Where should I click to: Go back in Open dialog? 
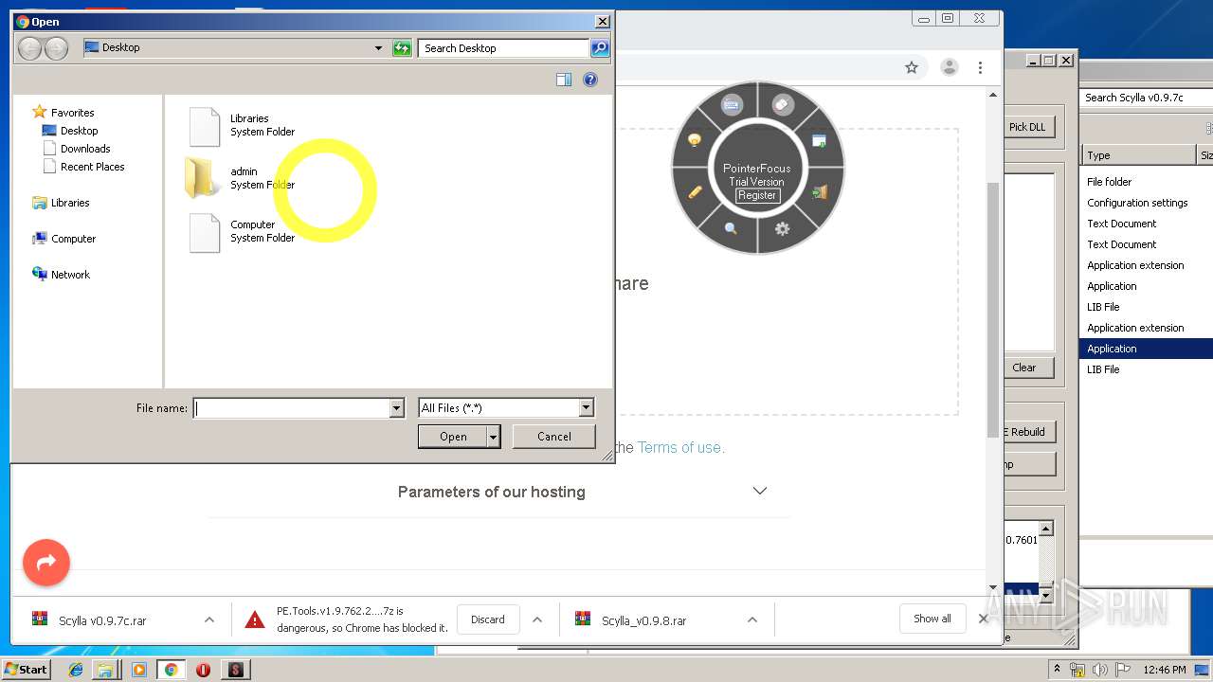click(30, 48)
